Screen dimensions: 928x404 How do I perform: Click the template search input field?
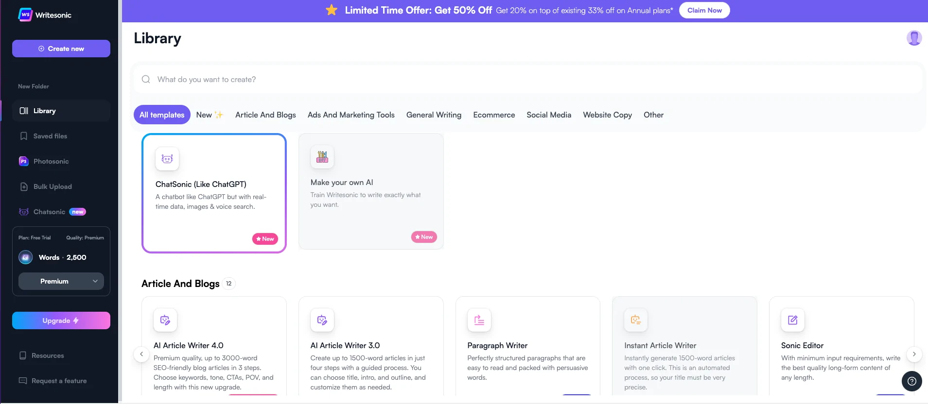(527, 79)
